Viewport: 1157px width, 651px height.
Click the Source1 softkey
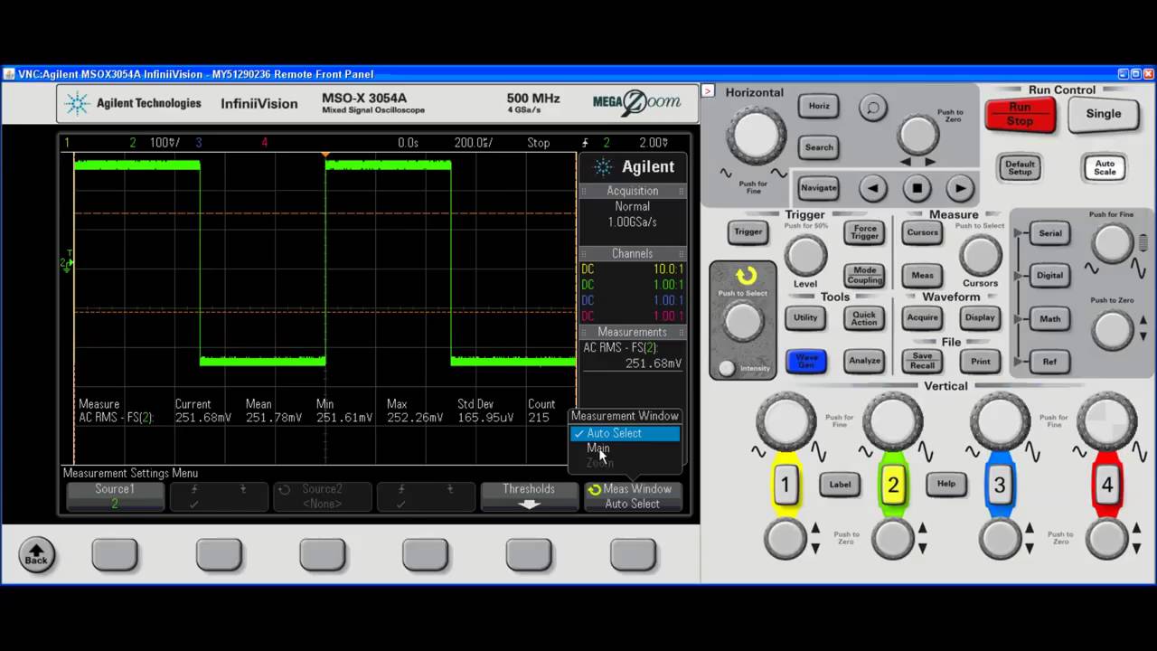[115, 496]
